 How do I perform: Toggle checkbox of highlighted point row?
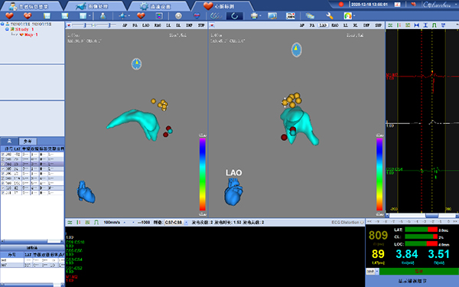(x=2, y=165)
